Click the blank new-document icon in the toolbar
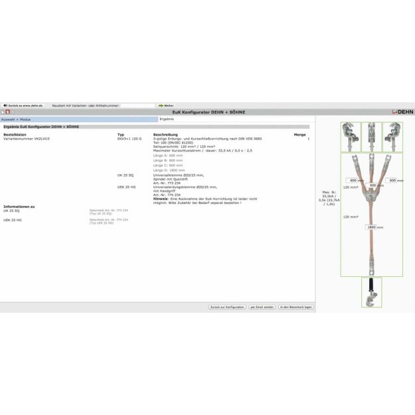415x415 pixels. point(3,112)
